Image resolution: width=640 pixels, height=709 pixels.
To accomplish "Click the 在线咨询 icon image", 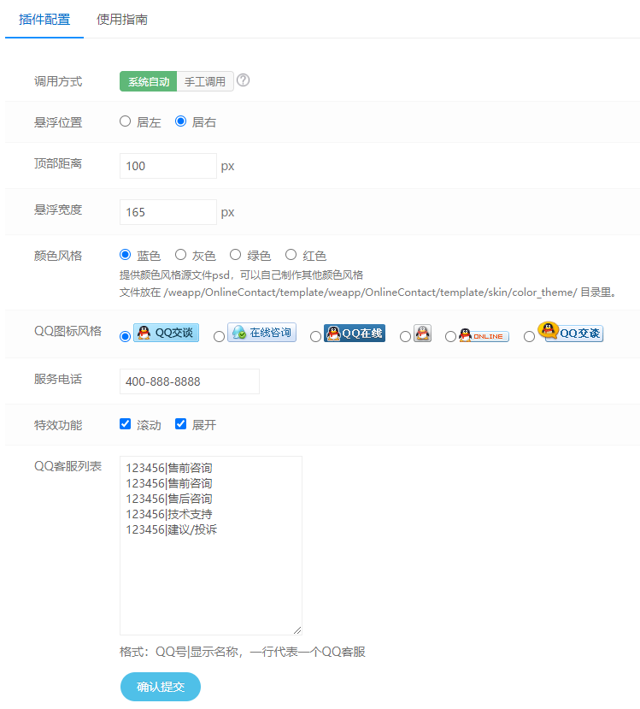I will pos(262,333).
